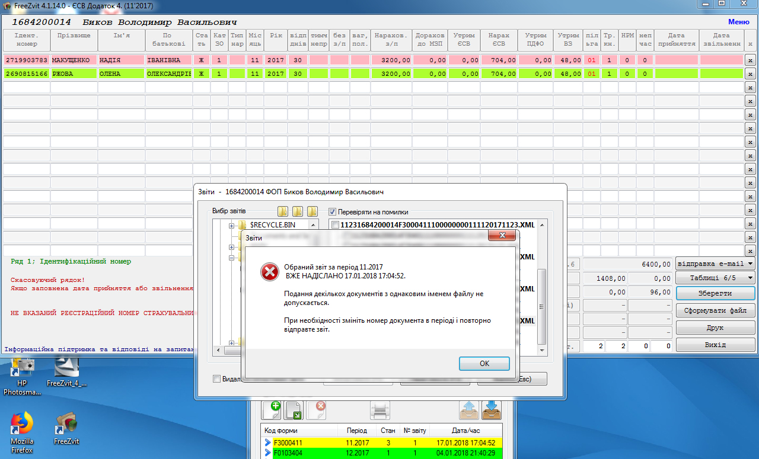This screenshot has height=459, width=759.
Task: Click the outbox upload tray icon
Action: click(469, 409)
